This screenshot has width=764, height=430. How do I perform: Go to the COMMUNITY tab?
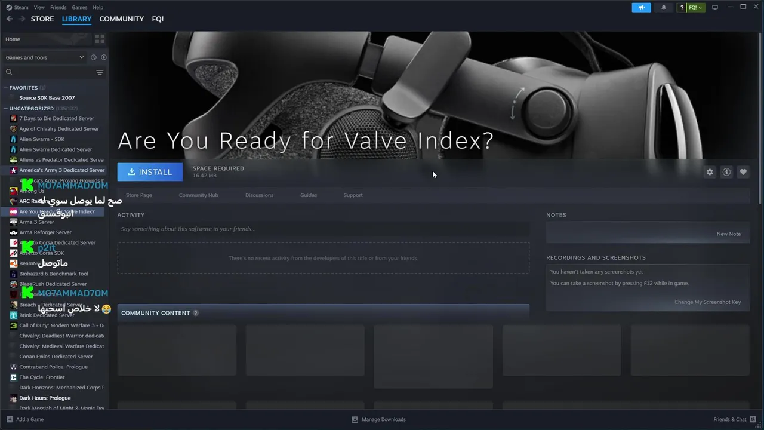coord(122,19)
